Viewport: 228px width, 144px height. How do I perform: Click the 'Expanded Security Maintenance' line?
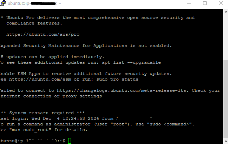[86, 46]
